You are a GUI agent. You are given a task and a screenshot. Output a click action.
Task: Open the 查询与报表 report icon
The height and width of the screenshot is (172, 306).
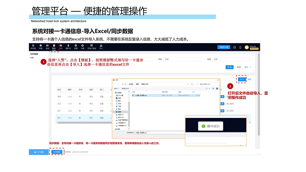[92, 47]
